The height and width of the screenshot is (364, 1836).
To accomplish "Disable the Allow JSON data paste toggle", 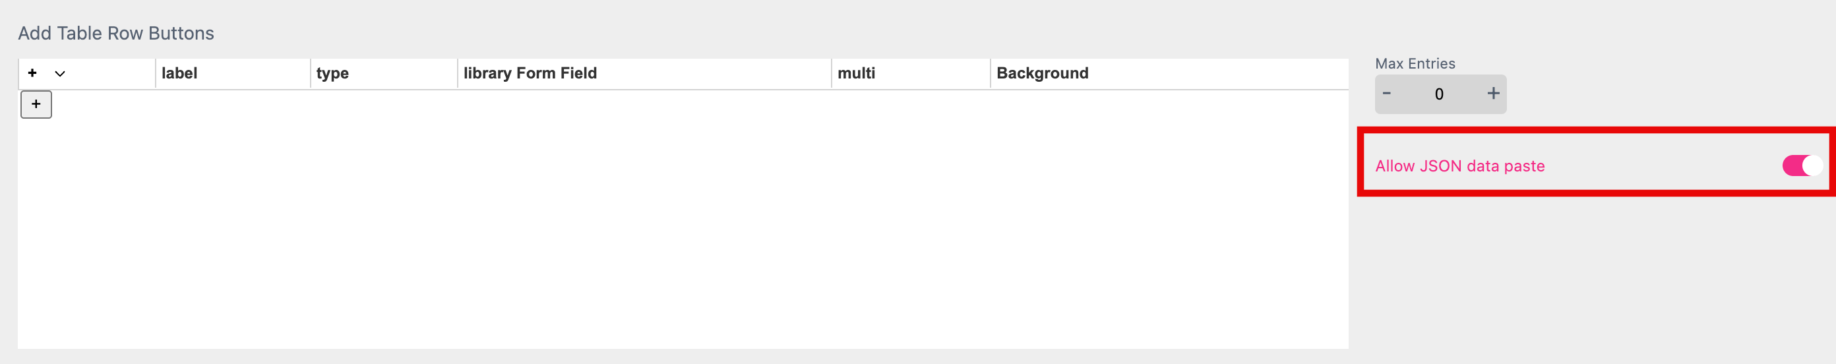I will 1801,166.
